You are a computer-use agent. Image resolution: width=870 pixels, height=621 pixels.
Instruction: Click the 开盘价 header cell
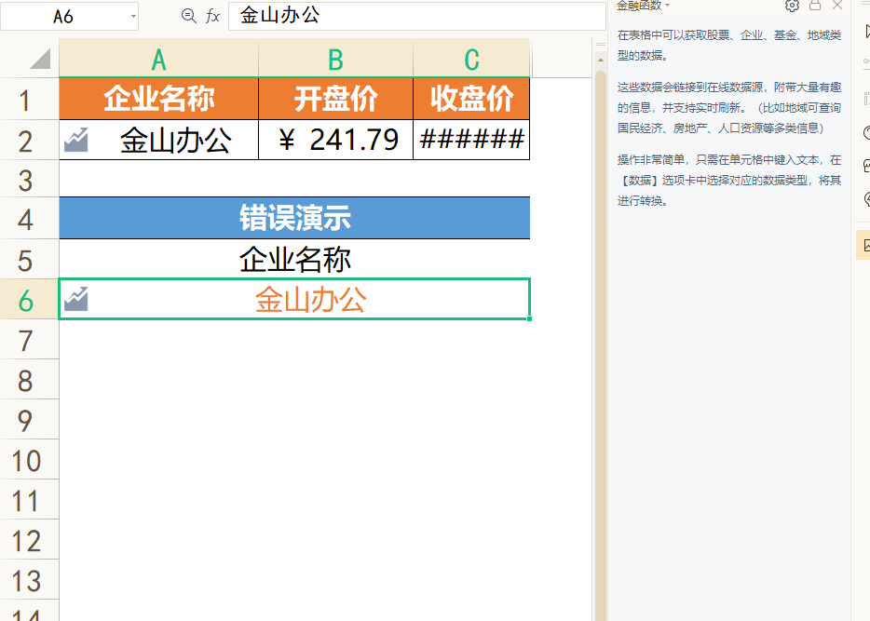click(335, 99)
